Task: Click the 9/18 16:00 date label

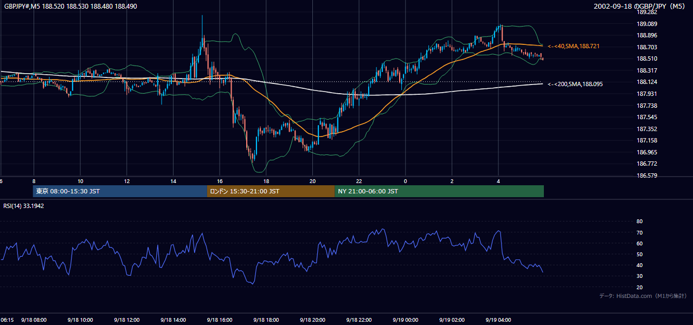Action: [220, 320]
